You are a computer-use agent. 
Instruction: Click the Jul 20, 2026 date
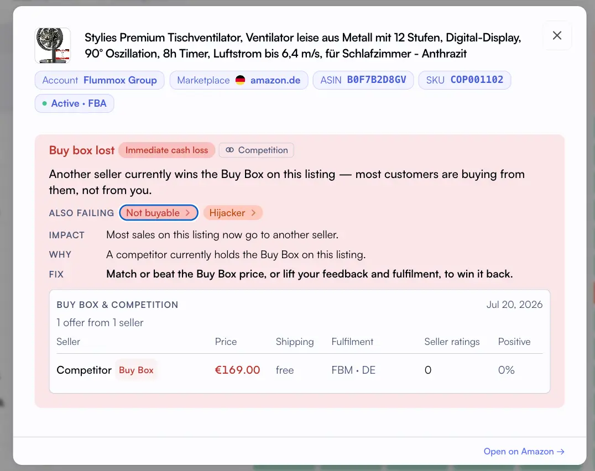pyautogui.click(x=515, y=305)
